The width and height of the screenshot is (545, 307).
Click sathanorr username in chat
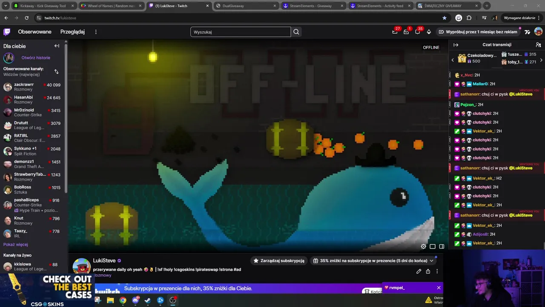tap(470, 94)
